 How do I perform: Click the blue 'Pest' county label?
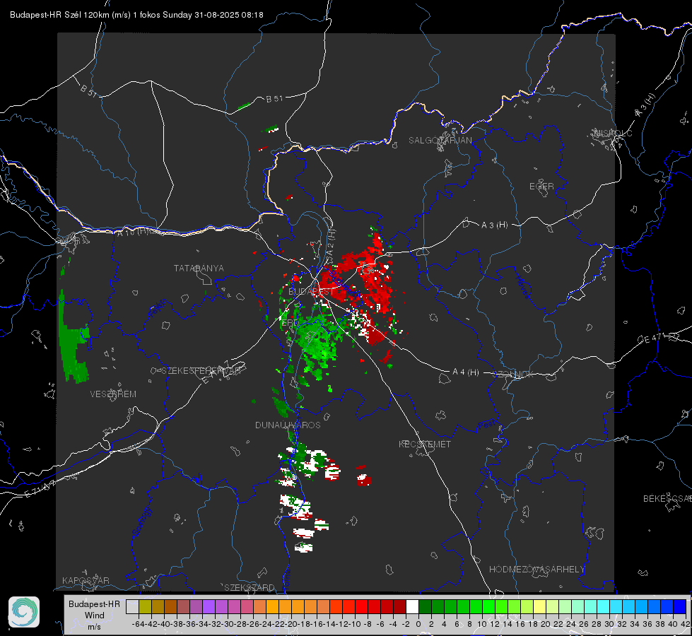point(487,425)
